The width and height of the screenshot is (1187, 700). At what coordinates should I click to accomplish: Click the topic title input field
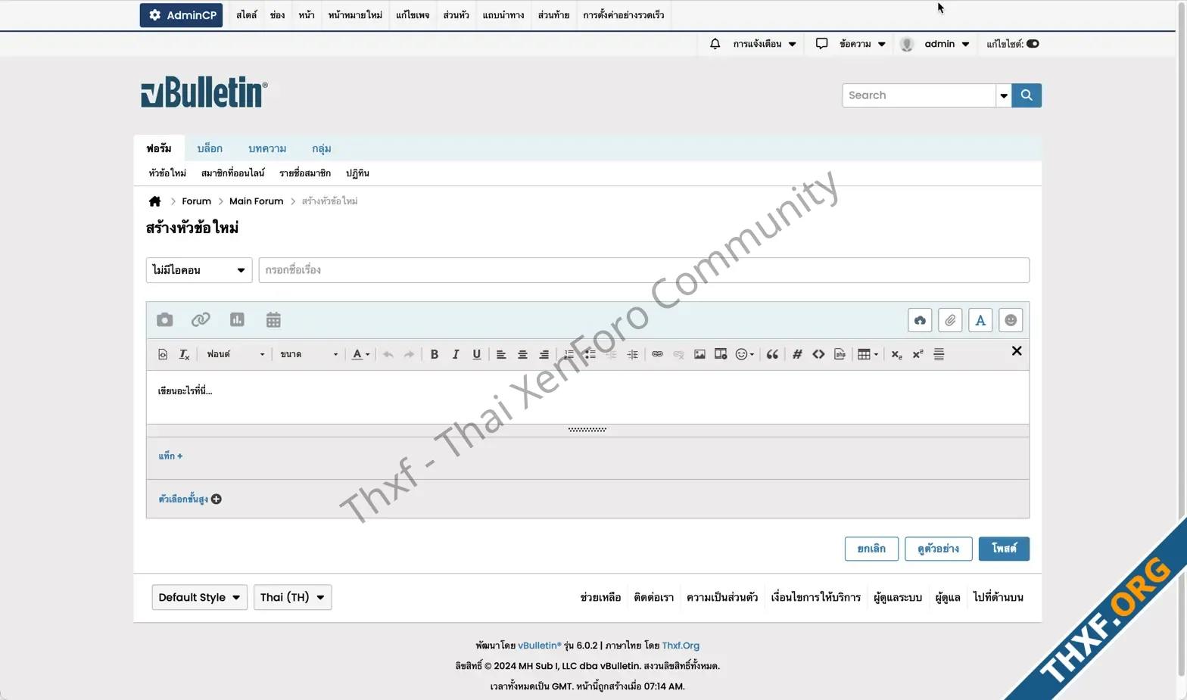point(643,270)
